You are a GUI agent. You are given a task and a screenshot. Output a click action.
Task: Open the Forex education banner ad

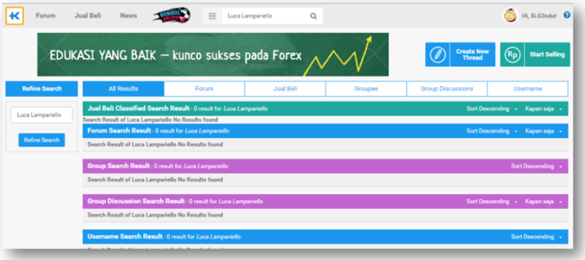[x=212, y=55]
